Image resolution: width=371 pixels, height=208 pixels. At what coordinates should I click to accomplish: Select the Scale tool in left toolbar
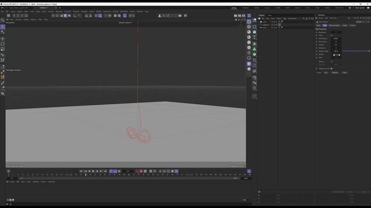[2, 49]
